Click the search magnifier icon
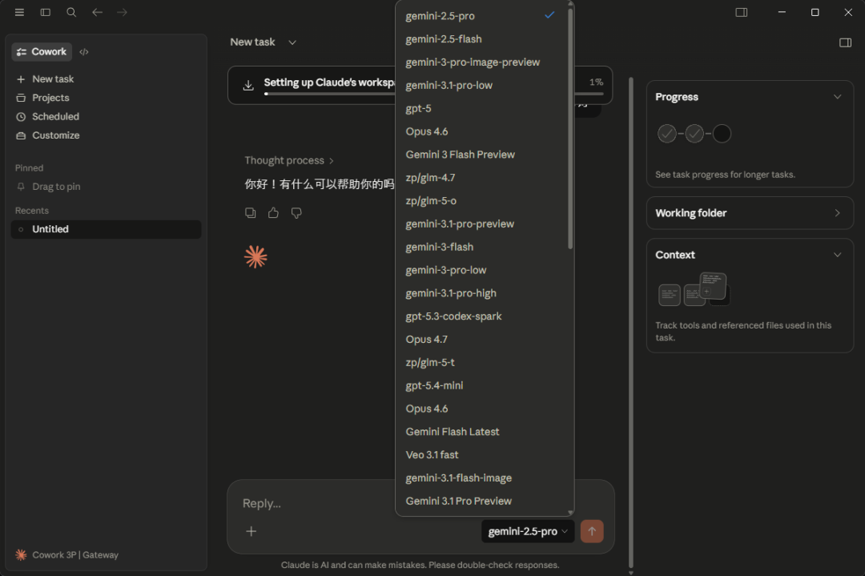The height and width of the screenshot is (576, 865). point(71,12)
